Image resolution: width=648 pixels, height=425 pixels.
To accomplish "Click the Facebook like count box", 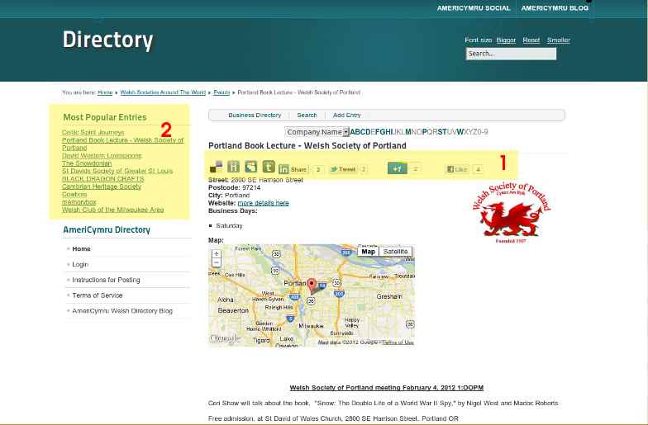I will click(x=478, y=169).
